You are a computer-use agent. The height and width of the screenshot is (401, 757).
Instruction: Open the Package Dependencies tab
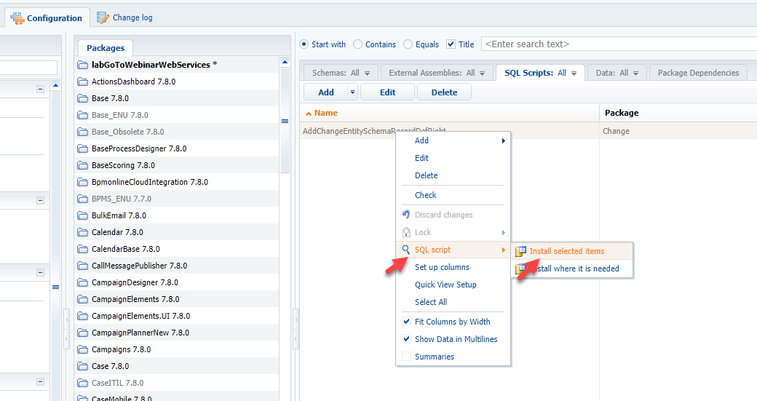(x=698, y=73)
